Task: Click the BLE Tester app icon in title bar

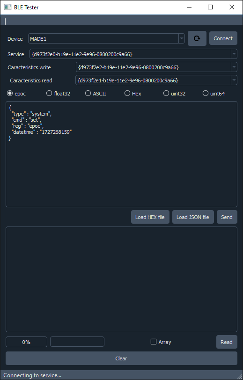Action: tap(8, 7)
